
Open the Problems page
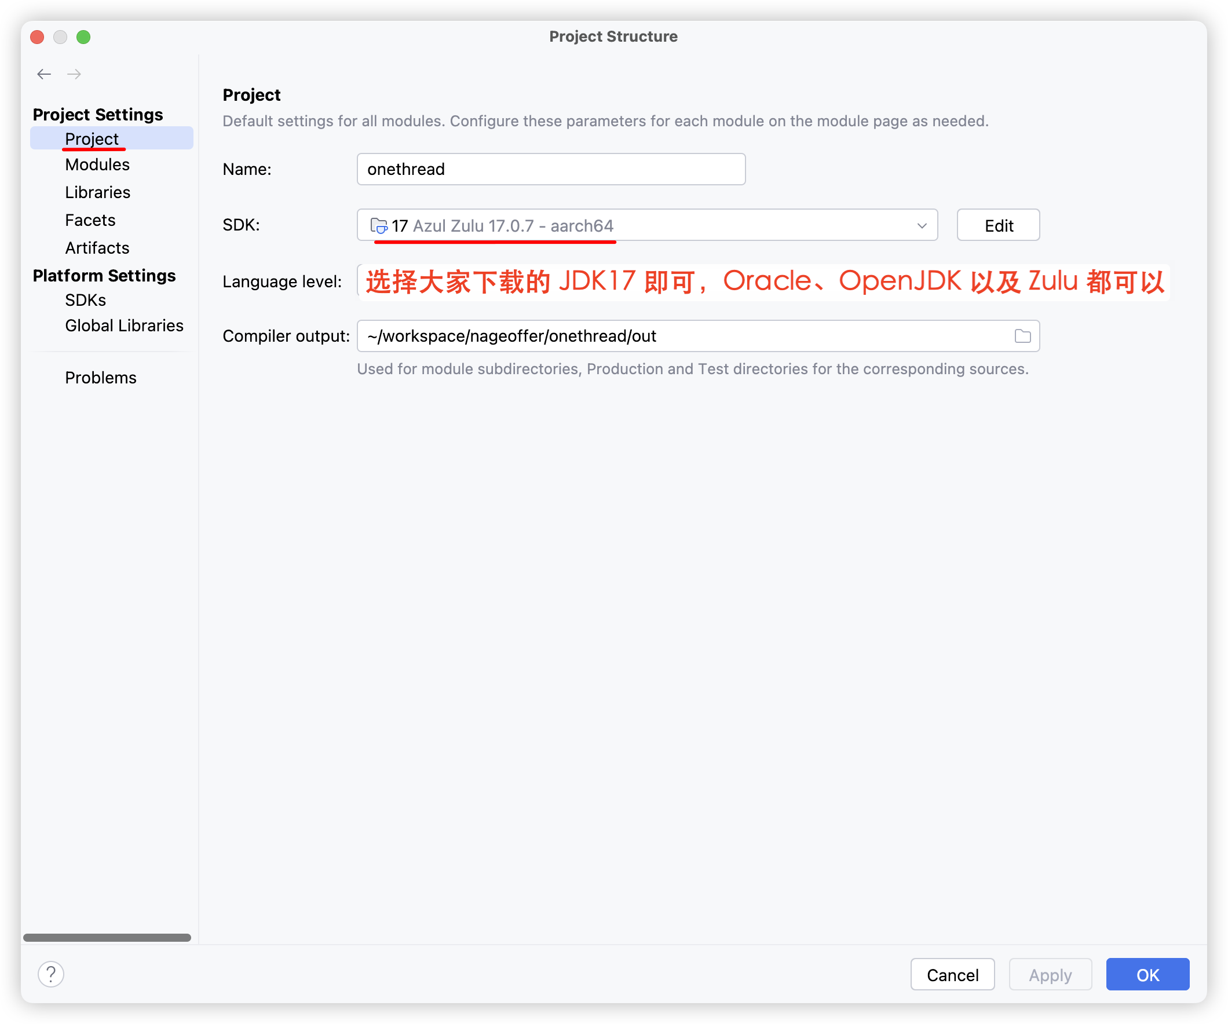[101, 378]
